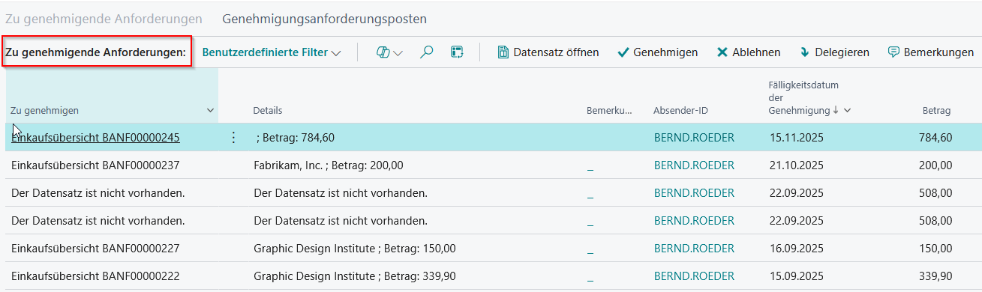This screenshot has width=982, height=292.
Task: Click the Betrag column header
Action: (x=936, y=111)
